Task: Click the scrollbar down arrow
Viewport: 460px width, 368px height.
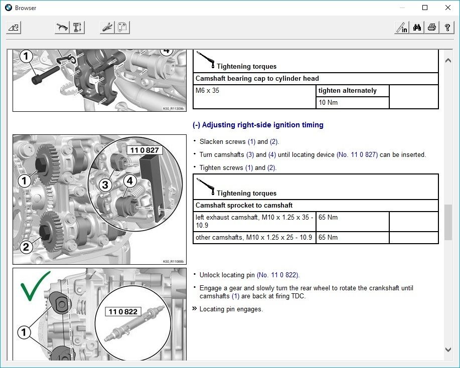Action: tap(448, 349)
